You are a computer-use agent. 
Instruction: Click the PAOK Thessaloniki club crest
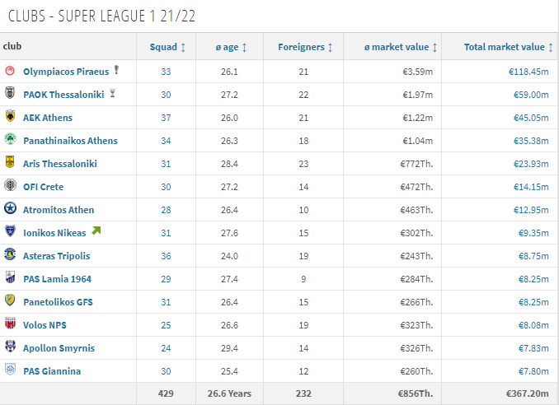10,93
